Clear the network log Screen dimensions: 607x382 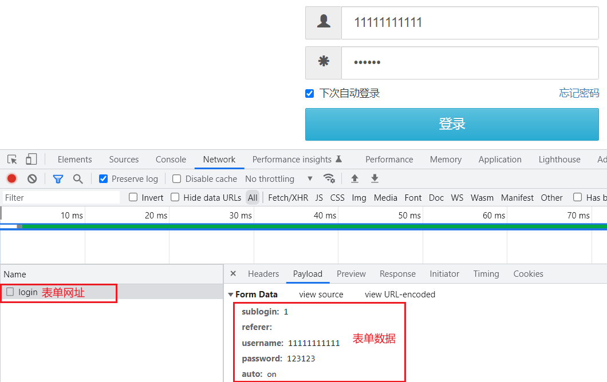point(31,178)
